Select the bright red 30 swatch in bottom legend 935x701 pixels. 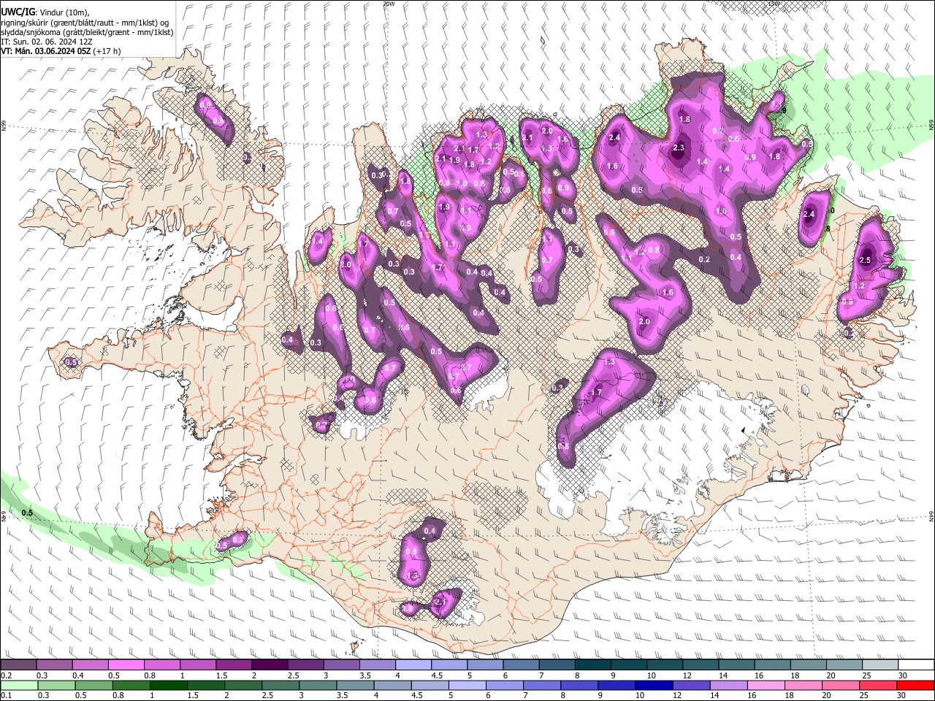[x=915, y=685]
